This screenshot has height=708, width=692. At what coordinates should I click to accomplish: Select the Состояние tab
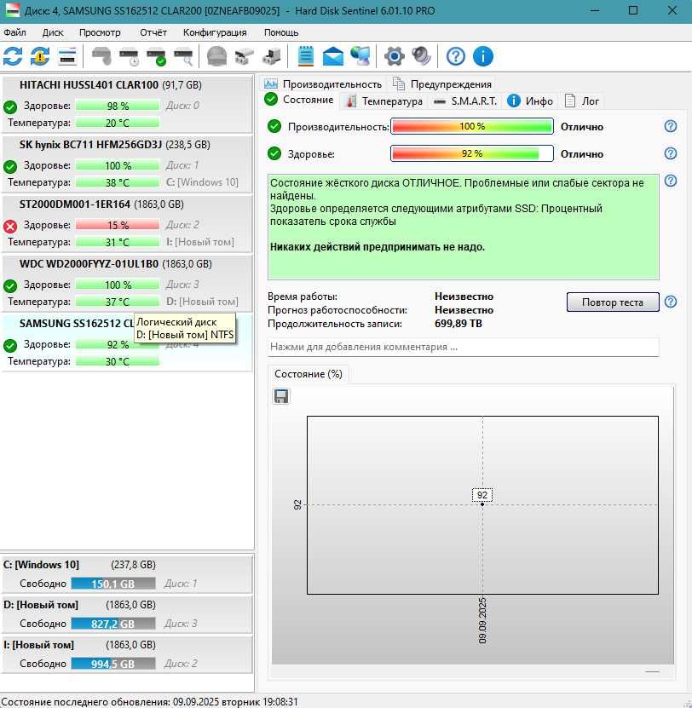coord(299,100)
